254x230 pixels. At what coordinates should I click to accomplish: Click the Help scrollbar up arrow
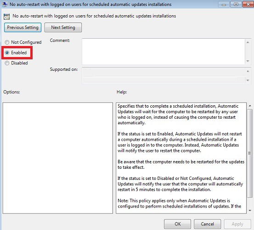(250, 106)
